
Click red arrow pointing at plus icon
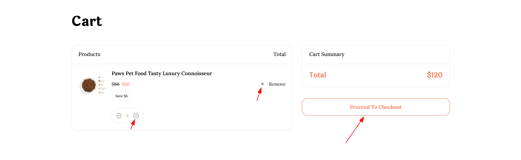(133, 125)
